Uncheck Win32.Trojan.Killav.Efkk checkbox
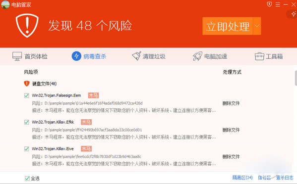The image size is (297, 184). click(x=26, y=122)
